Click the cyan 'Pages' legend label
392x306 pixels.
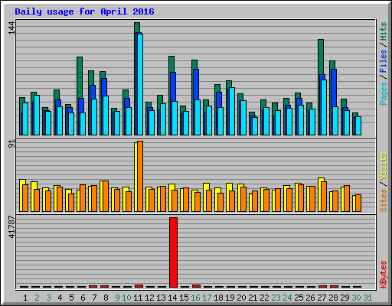[383, 93]
